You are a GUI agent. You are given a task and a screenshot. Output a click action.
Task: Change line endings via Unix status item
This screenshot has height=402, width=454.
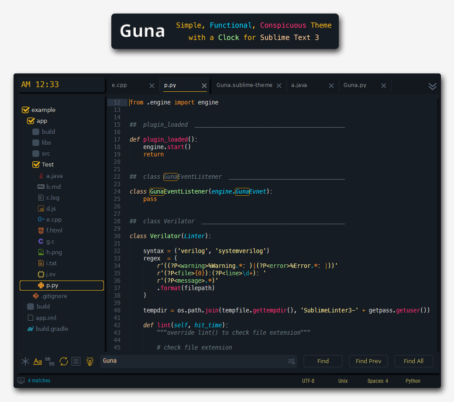coord(343,381)
